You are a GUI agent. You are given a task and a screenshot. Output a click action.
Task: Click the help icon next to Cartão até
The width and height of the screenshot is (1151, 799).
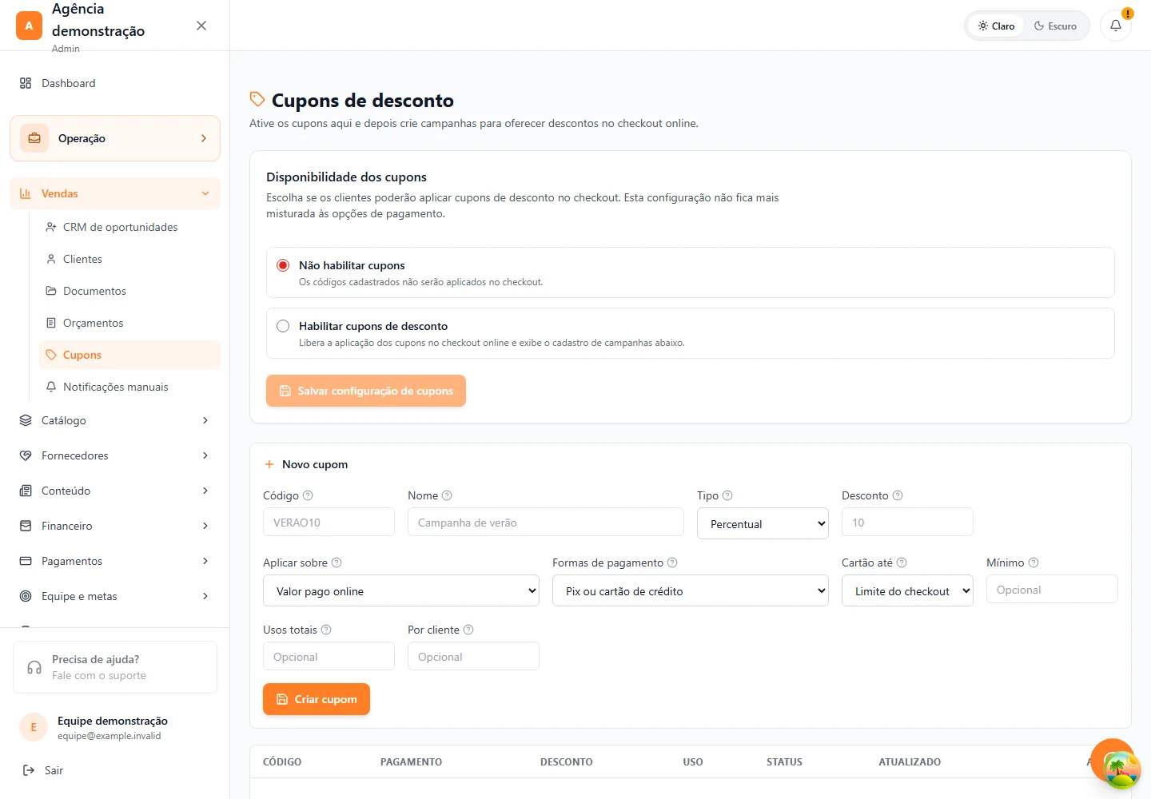pos(902,562)
